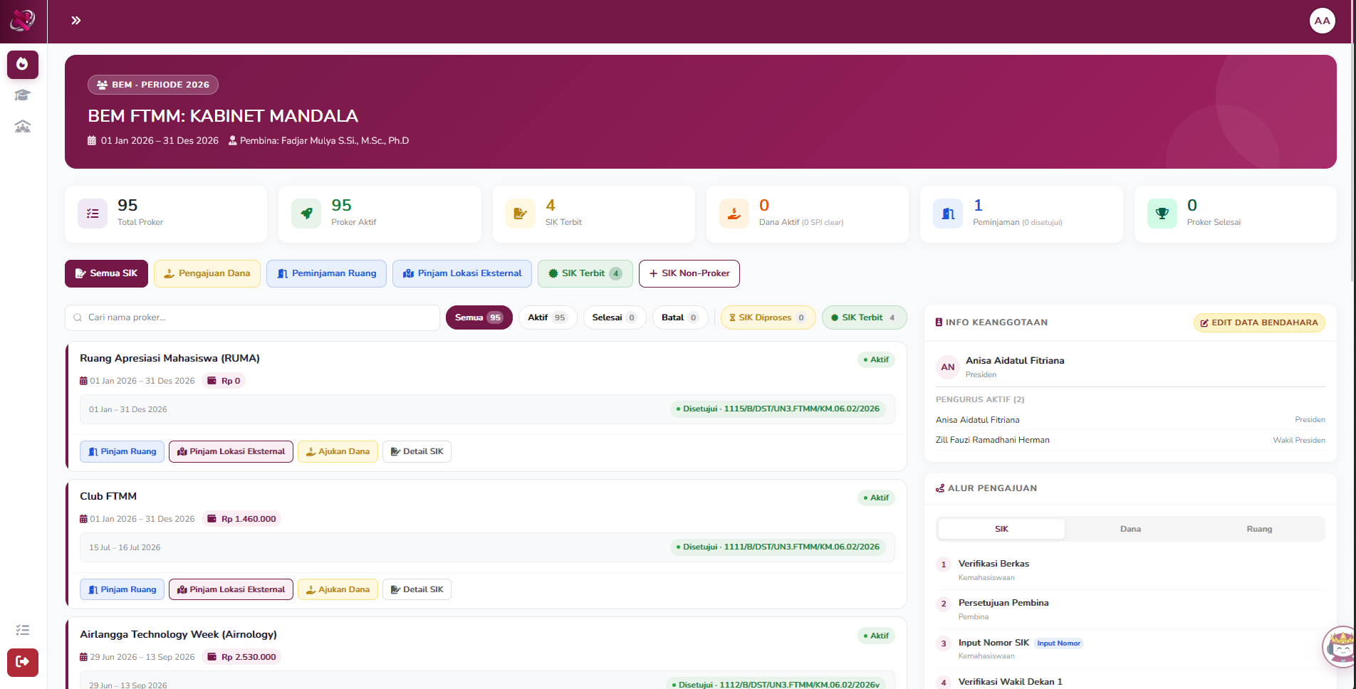The image size is (1356, 689).
Task: Open the checklist icon in the lower sidebar
Action: [x=23, y=630]
